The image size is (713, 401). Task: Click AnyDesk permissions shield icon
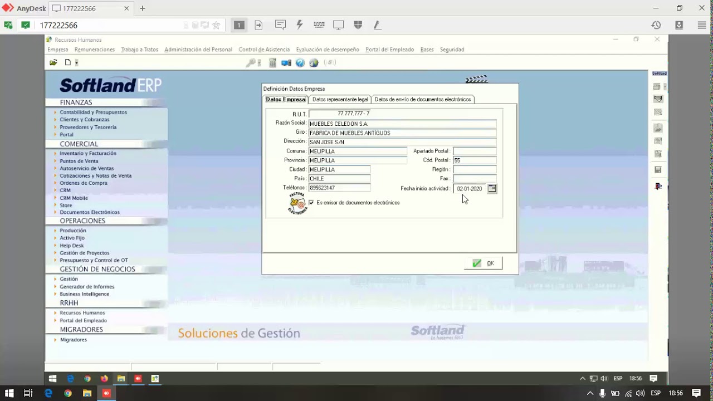[x=358, y=25]
